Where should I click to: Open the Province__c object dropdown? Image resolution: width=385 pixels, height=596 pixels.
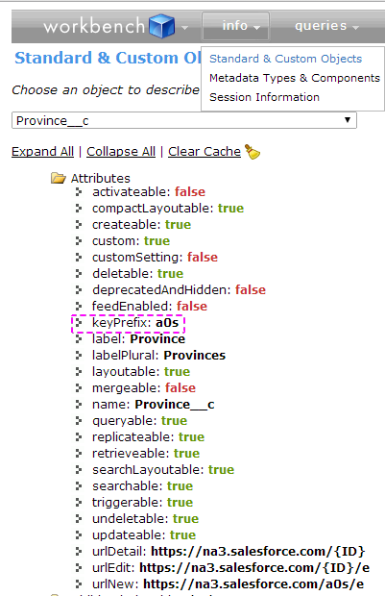click(x=184, y=120)
